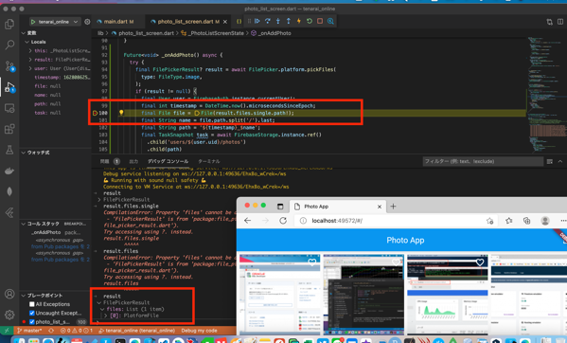Click _onAddPhoto in editor breadcrumb
Viewport: 567px width, 343px height.
[x=275, y=33]
